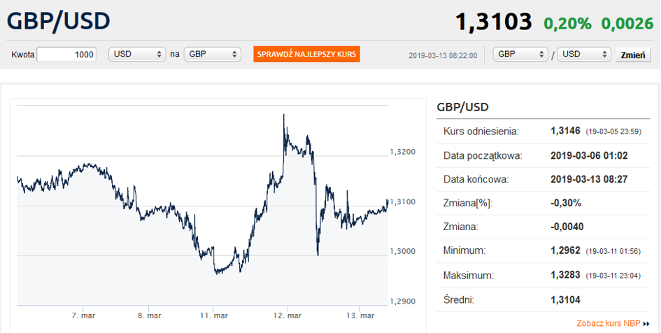
Task: Expand the GBP base currency pair dropdown
Action: tap(521, 55)
